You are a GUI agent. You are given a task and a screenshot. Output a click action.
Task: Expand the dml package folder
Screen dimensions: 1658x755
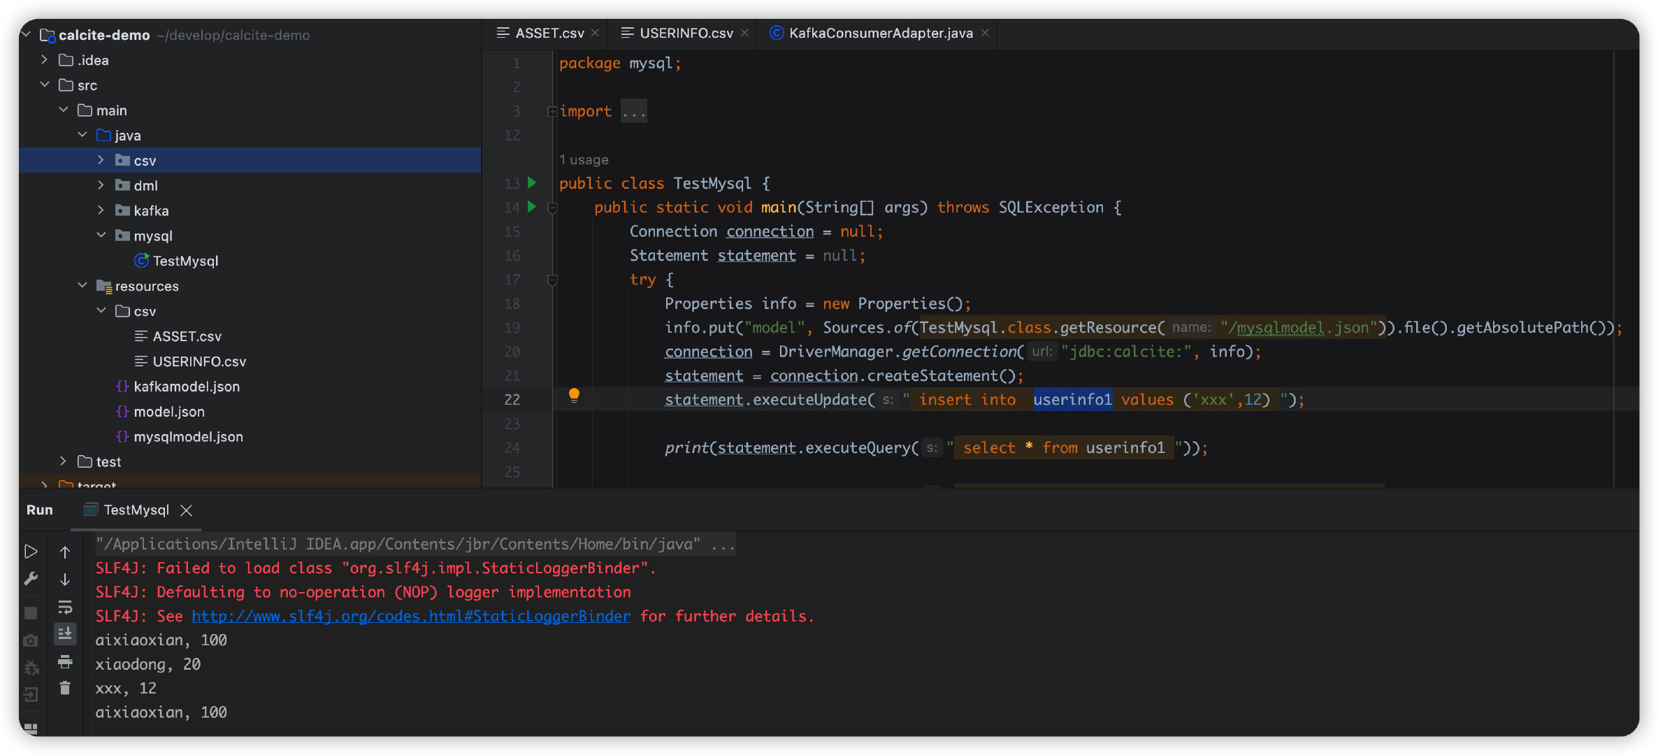point(101,185)
